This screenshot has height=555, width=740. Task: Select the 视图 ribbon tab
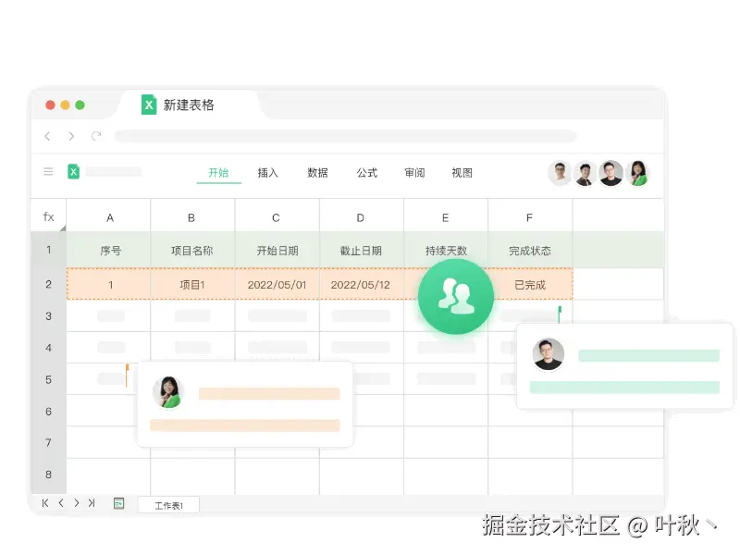pyautogui.click(x=461, y=172)
